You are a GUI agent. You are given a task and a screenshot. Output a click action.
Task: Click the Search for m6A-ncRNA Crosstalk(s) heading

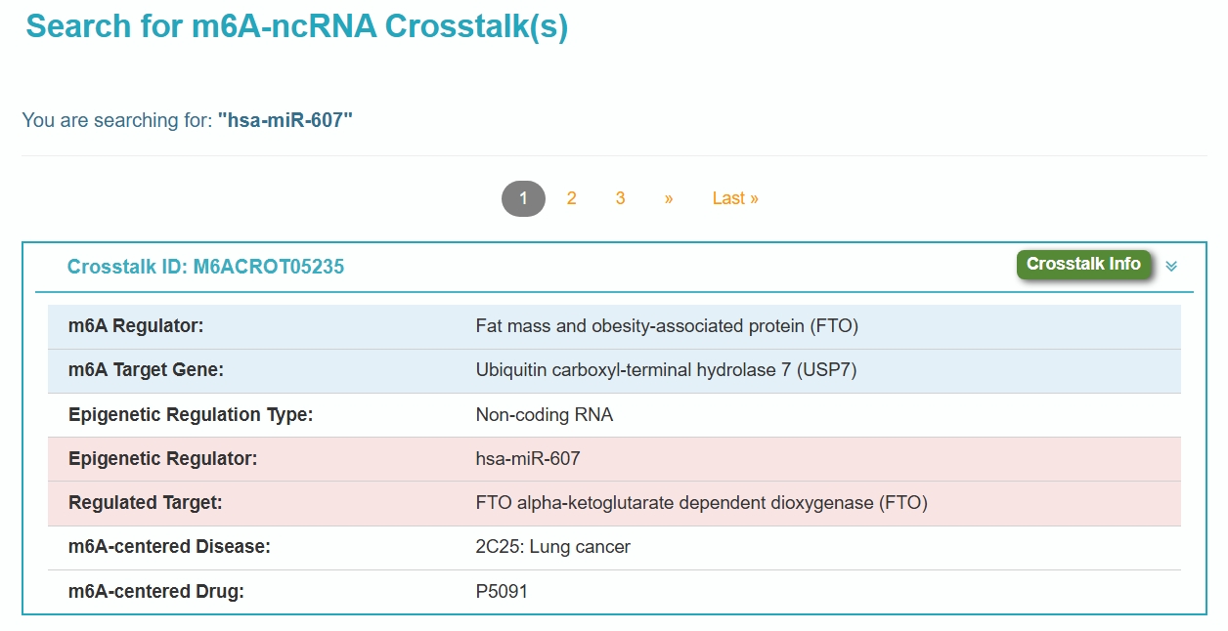coord(297,26)
